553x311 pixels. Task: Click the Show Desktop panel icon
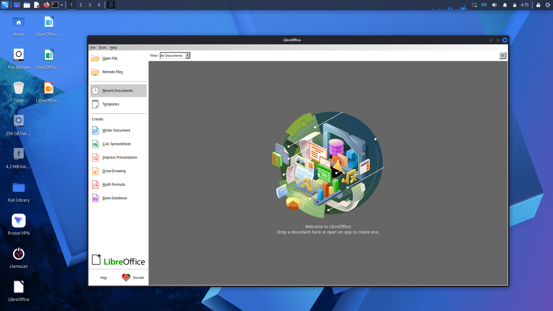[17, 5]
